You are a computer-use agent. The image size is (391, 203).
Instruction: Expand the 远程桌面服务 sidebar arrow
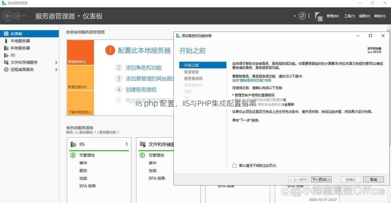[x=57, y=70]
